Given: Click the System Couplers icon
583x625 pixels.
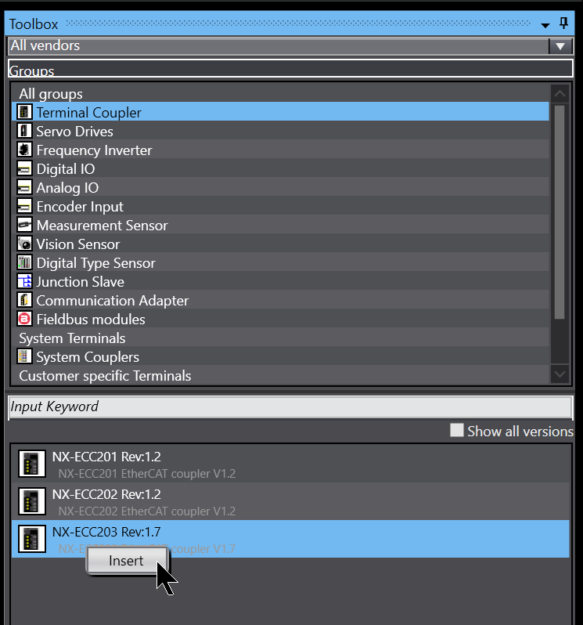Looking at the screenshot, I should tap(24, 356).
